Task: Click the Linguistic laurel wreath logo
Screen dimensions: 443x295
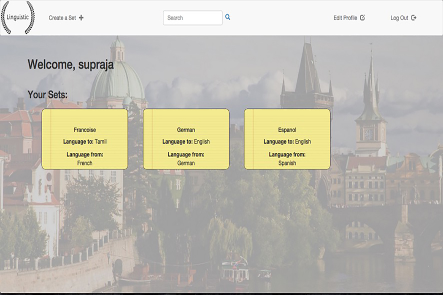Action: 18,18
